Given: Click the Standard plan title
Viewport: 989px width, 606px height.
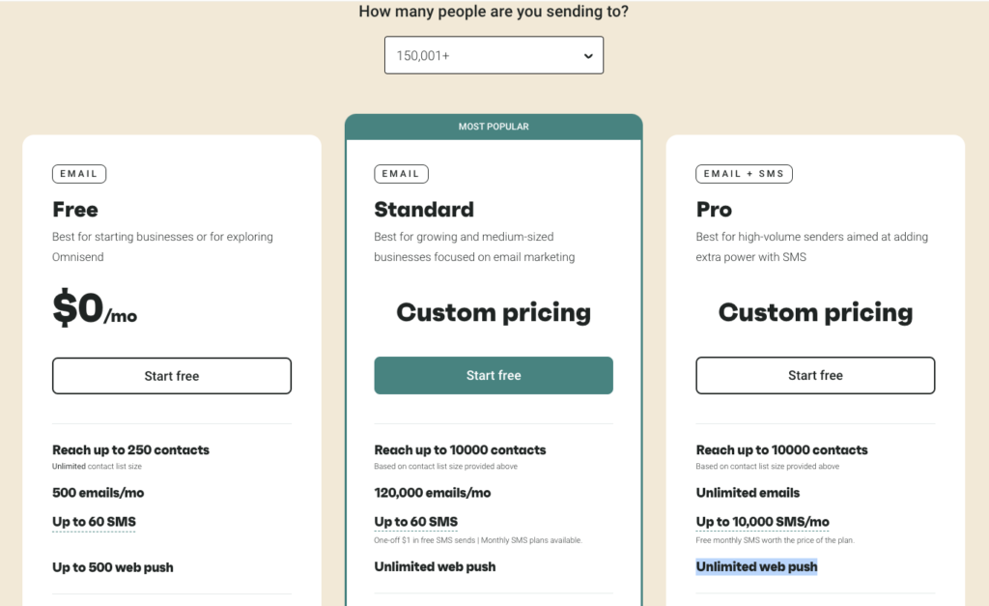Looking at the screenshot, I should click(x=424, y=210).
